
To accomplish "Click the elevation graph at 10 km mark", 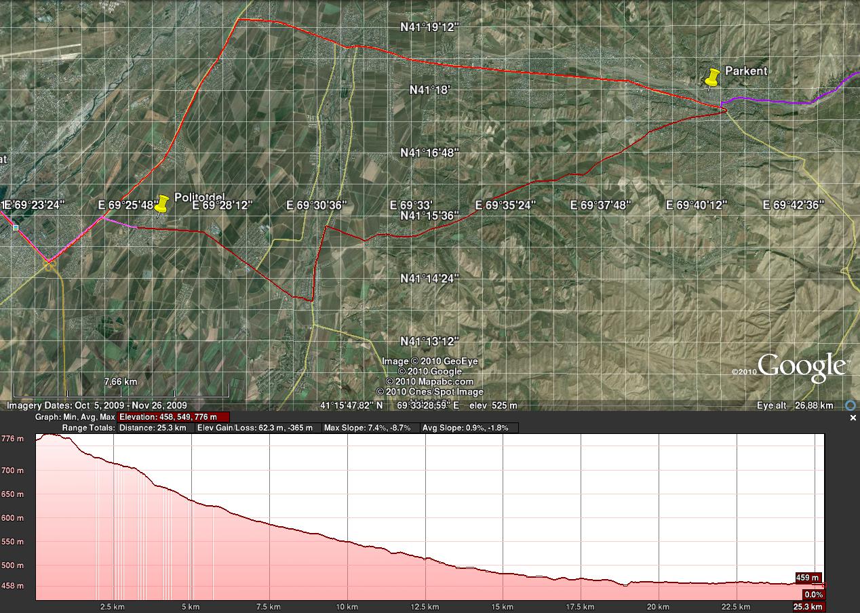I will [347, 542].
